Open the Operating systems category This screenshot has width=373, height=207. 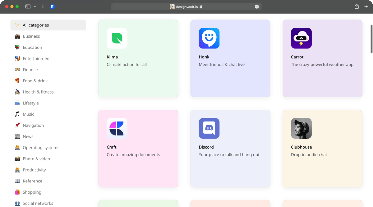(x=41, y=148)
